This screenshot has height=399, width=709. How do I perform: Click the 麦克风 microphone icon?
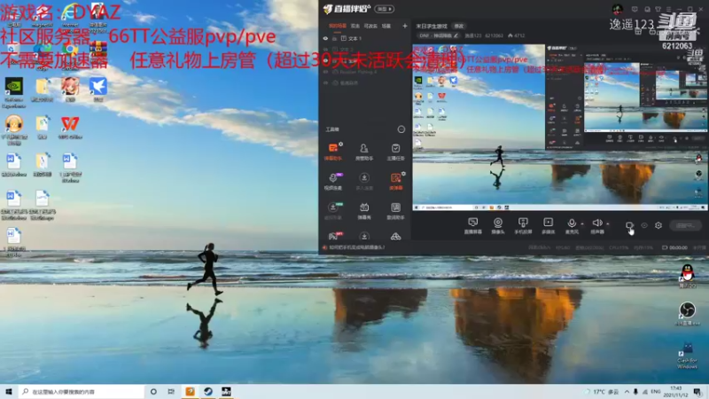572,225
